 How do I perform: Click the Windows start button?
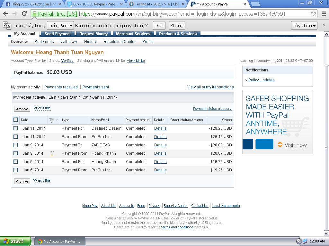click(x=15, y=241)
